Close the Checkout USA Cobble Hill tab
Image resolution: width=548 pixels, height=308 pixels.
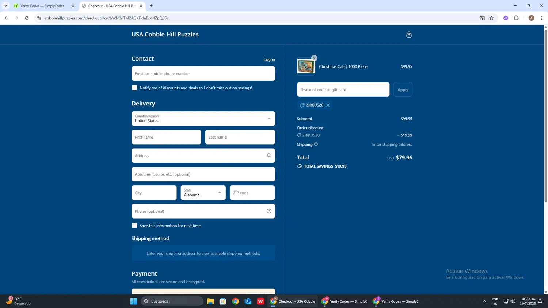coord(141,6)
